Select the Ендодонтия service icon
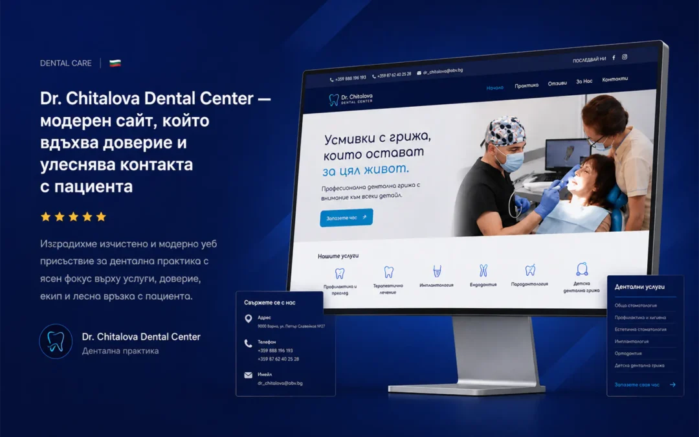This screenshot has height=437, width=699. coord(483,270)
